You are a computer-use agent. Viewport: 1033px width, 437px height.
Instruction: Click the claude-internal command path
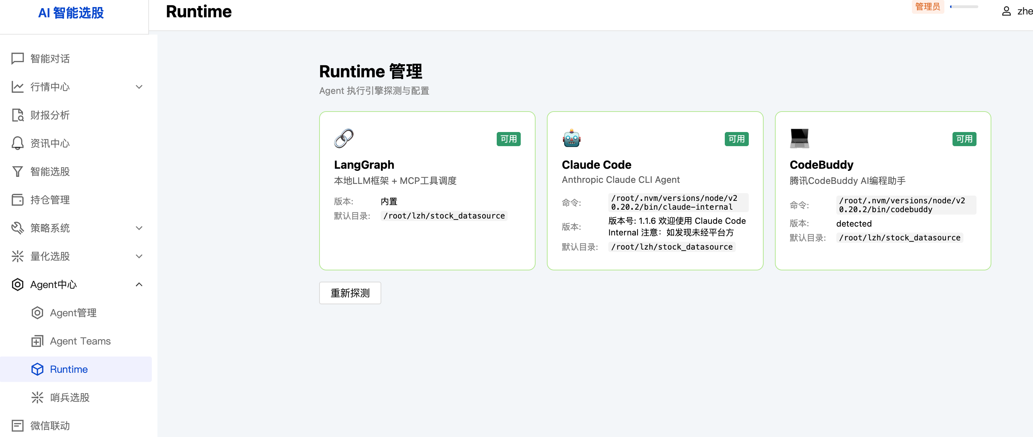[x=678, y=202]
